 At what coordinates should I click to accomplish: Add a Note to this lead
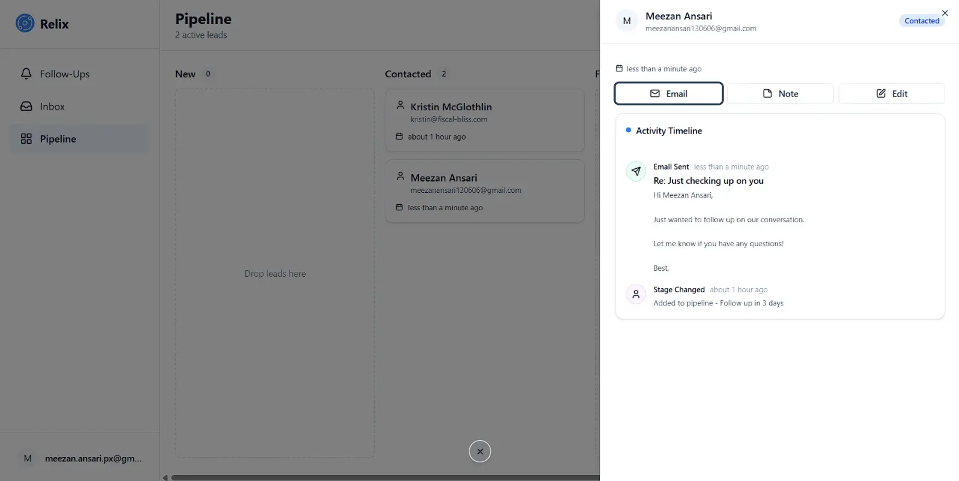pyautogui.click(x=780, y=93)
